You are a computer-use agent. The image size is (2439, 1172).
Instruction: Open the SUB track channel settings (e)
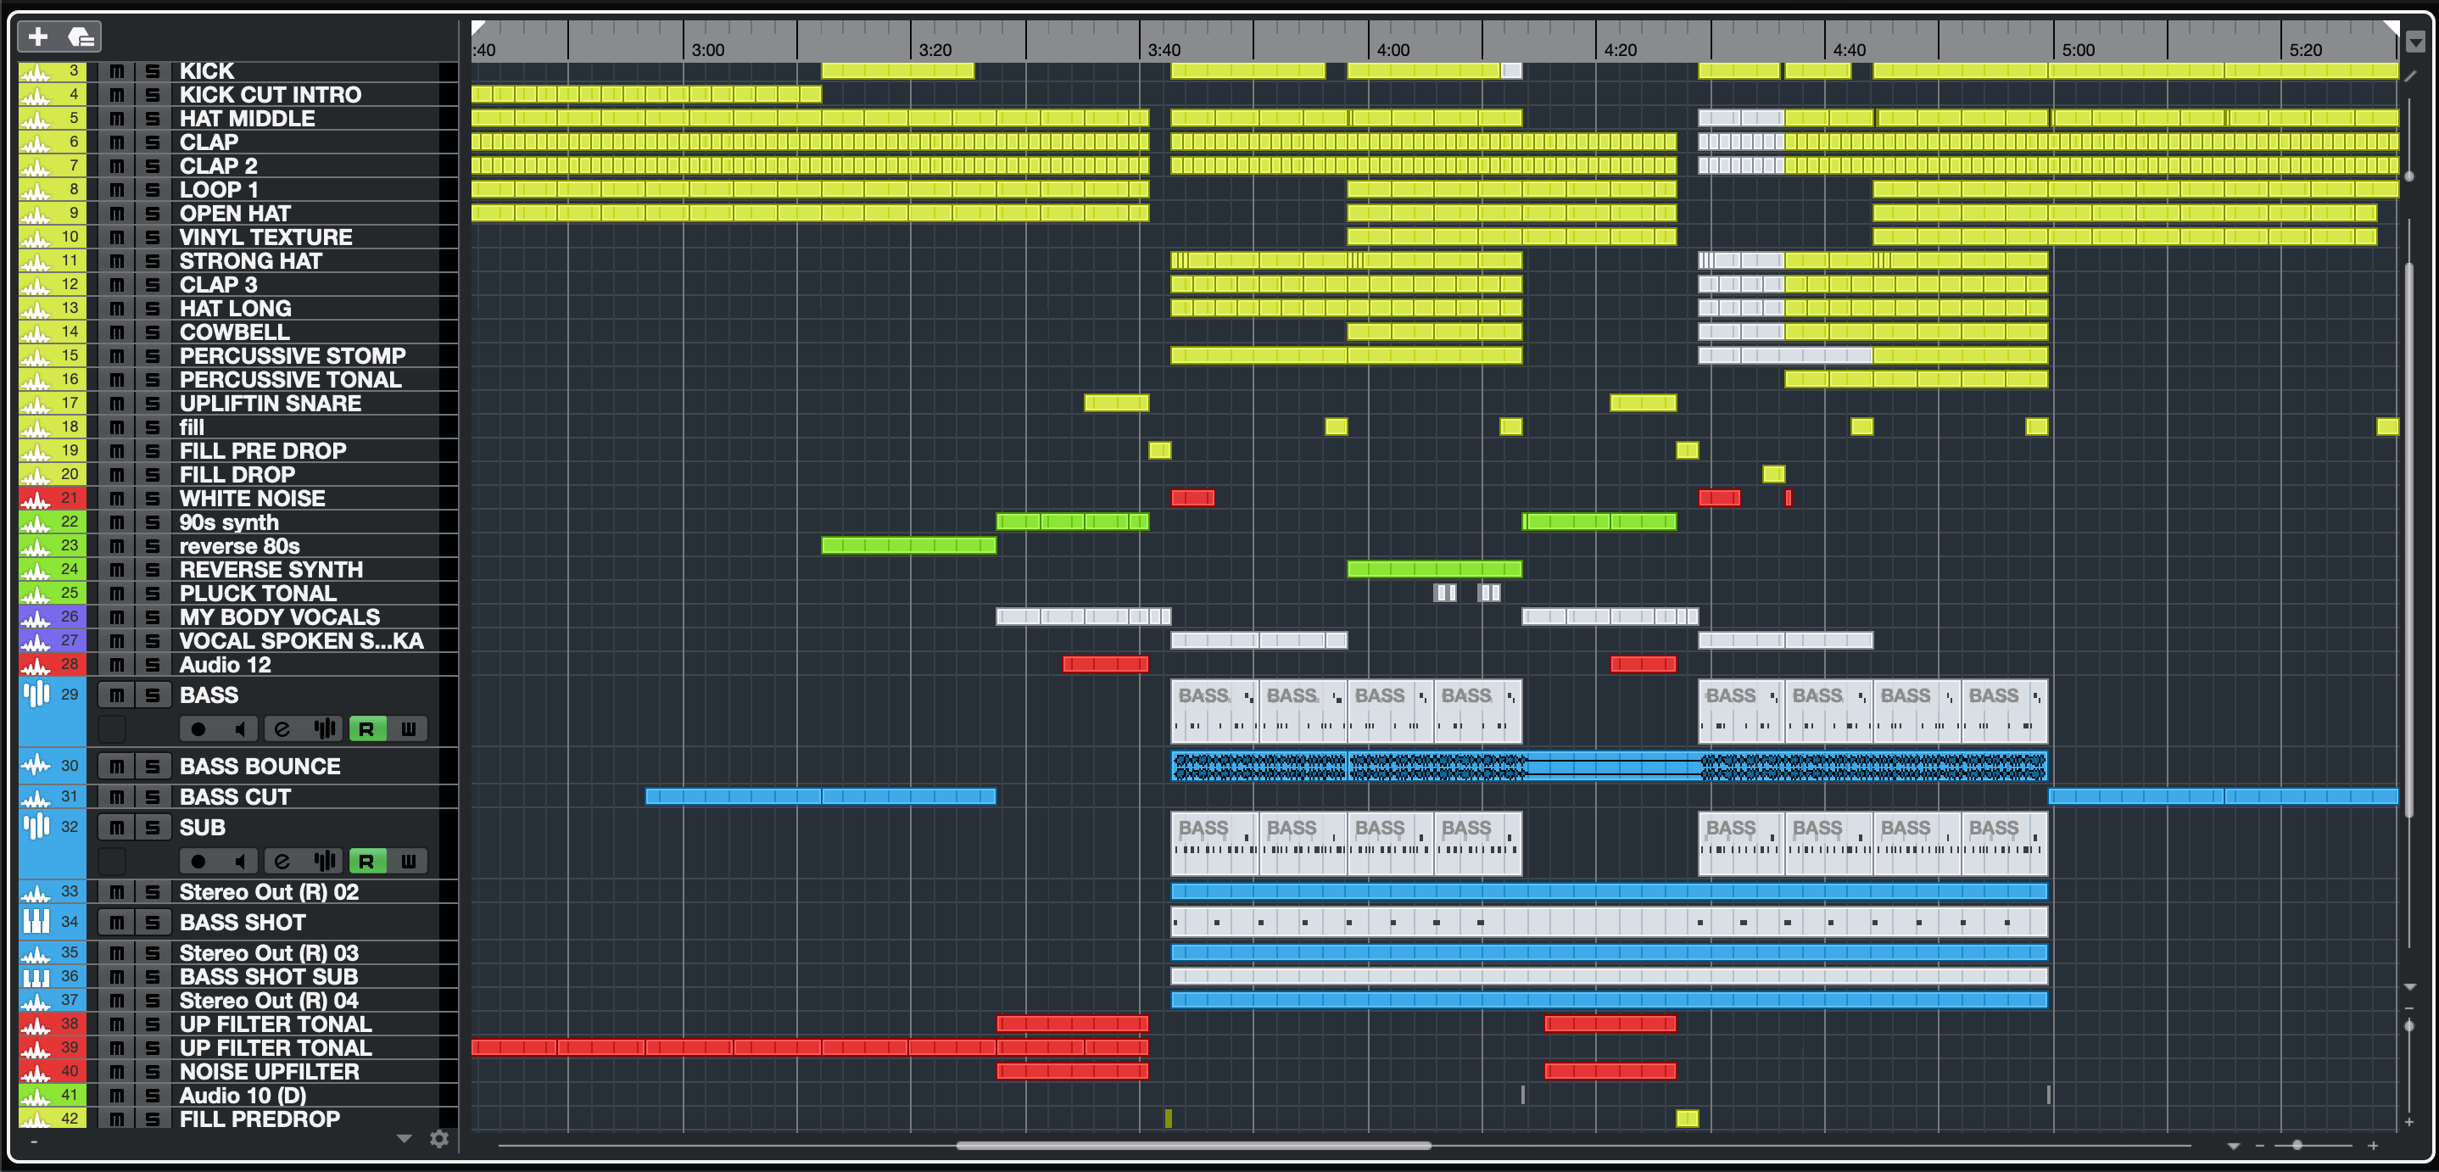(282, 862)
